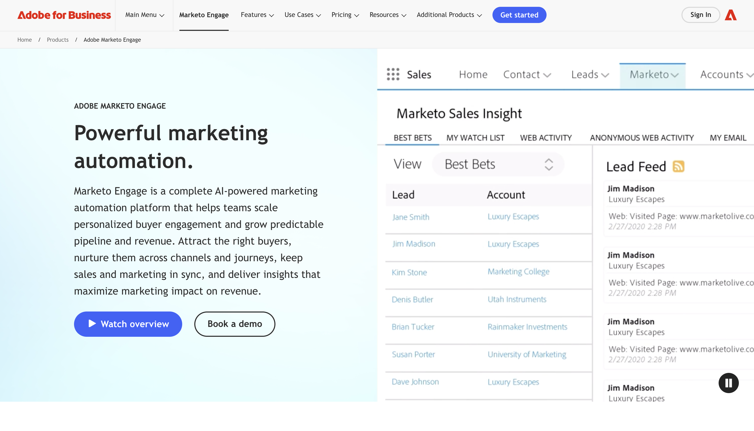
Task: Open lead Kim Stone
Action: coord(409,272)
